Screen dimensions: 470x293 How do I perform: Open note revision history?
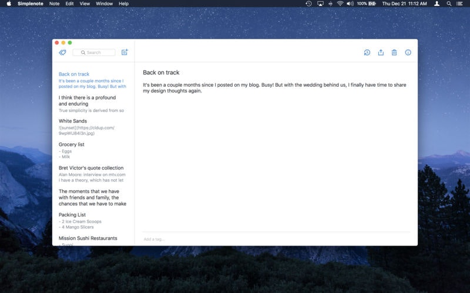(367, 53)
